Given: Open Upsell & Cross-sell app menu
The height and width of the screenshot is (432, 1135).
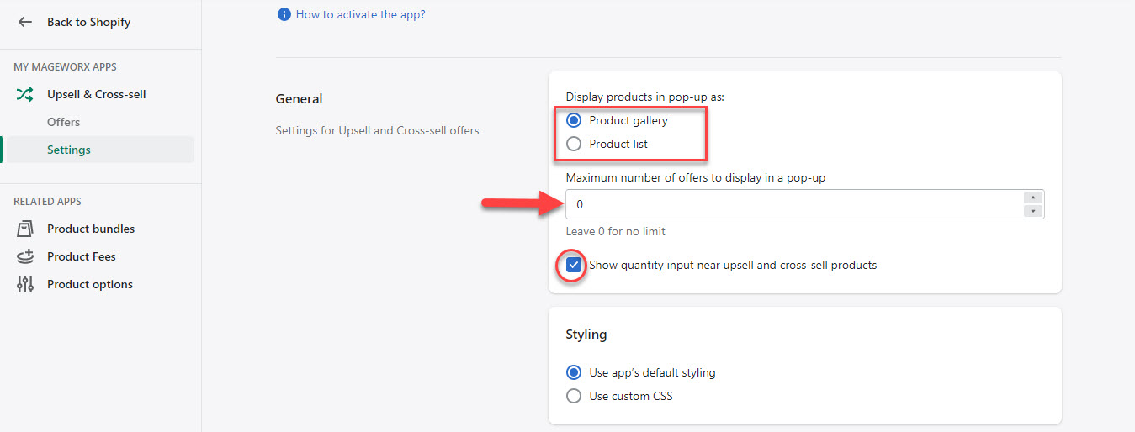Looking at the screenshot, I should 97,94.
